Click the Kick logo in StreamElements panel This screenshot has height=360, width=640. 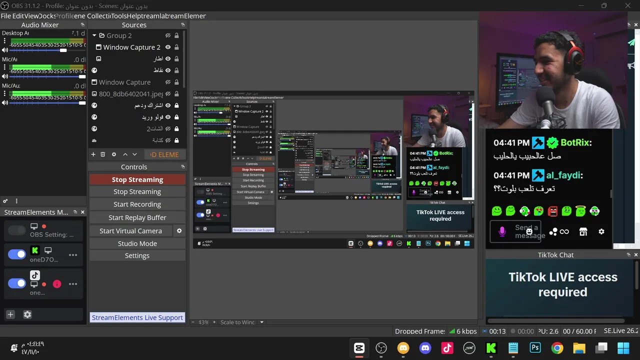pos(34,250)
